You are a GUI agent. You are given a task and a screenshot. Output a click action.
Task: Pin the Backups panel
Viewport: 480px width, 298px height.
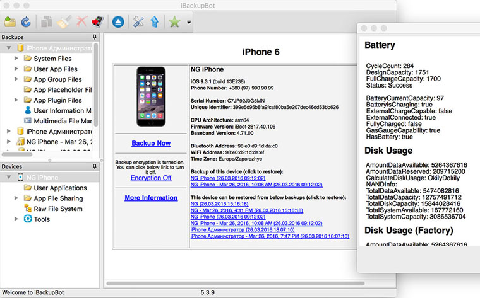coord(95,37)
